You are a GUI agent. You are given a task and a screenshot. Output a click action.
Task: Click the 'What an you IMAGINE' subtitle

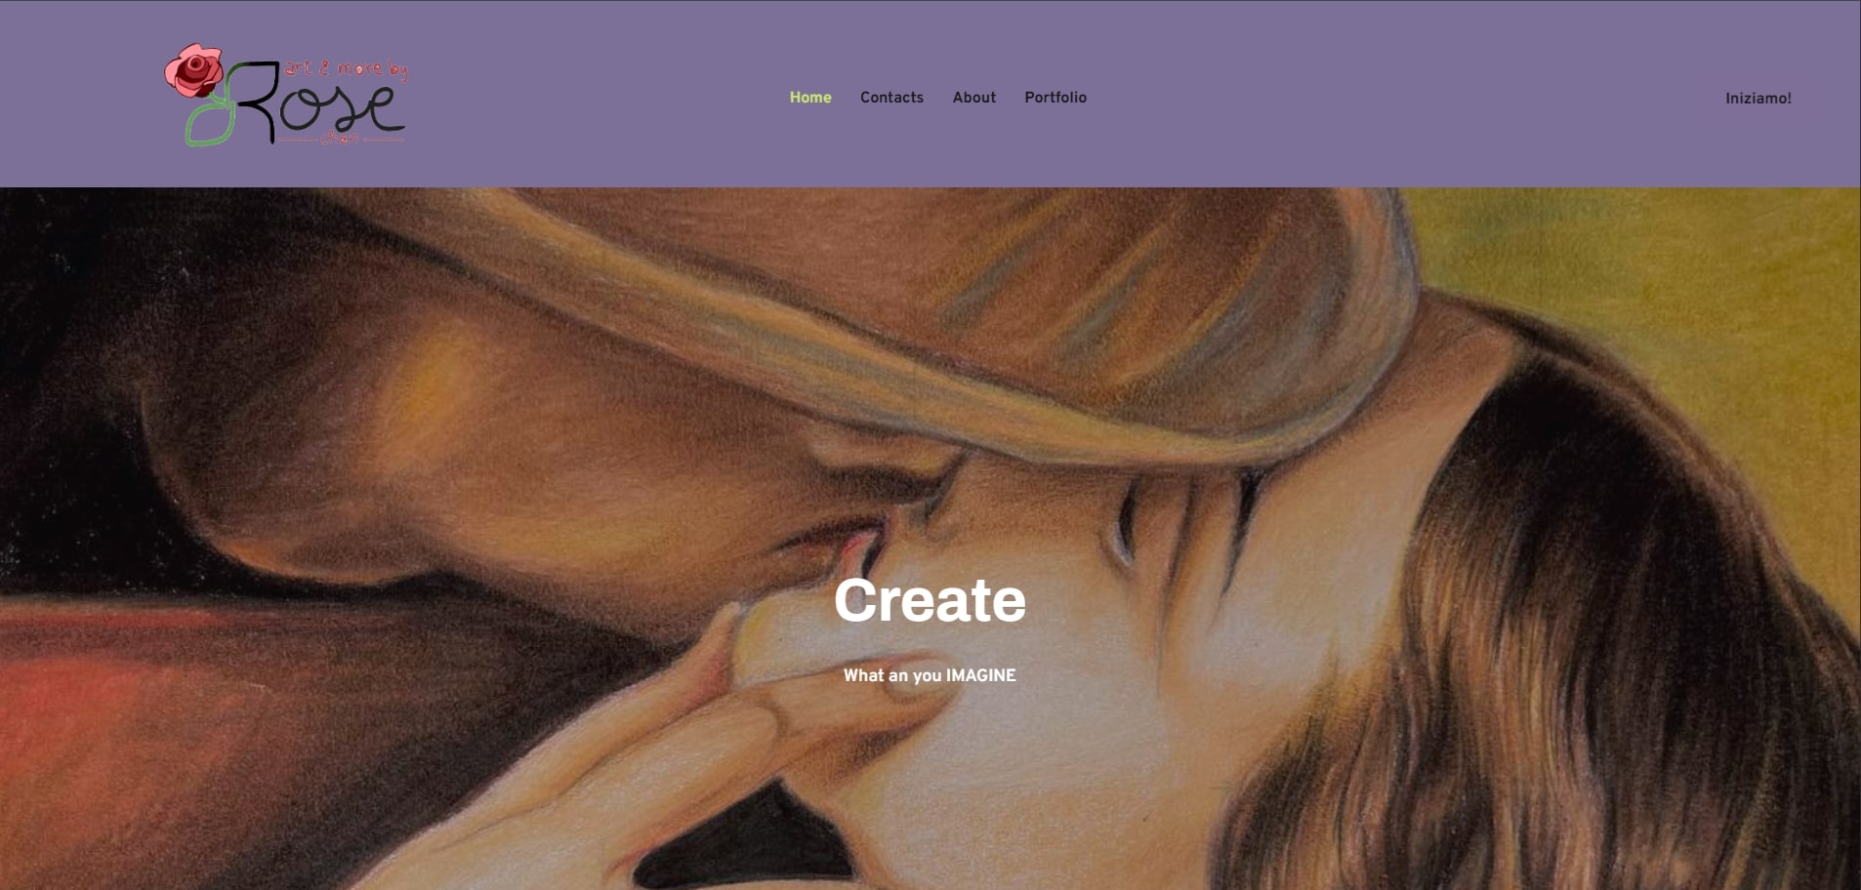point(930,675)
